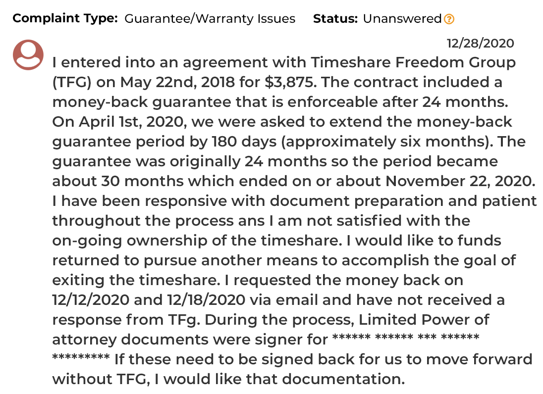The image size is (543, 394).
Task: Click the "Status:" label
Action: [335, 18]
